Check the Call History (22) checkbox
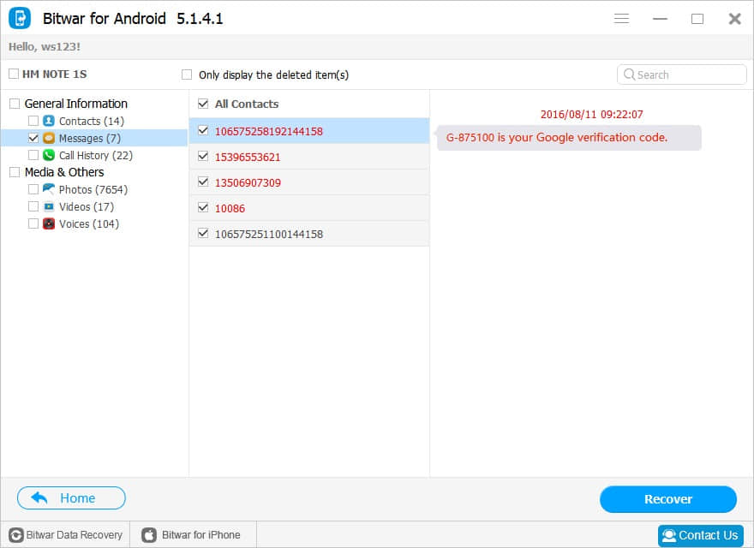The height and width of the screenshot is (548, 754). (33, 155)
